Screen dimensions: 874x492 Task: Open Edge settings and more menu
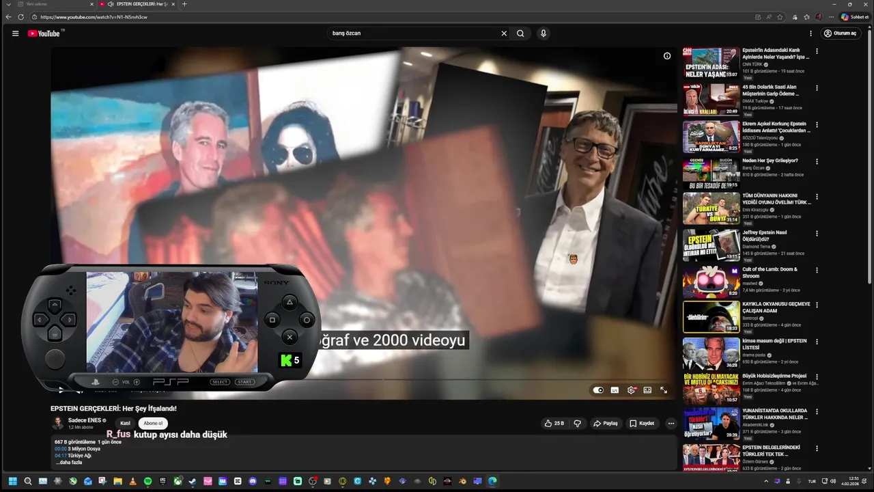[x=831, y=17]
